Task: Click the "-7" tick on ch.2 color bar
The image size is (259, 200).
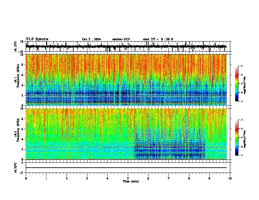Action: 241,155
